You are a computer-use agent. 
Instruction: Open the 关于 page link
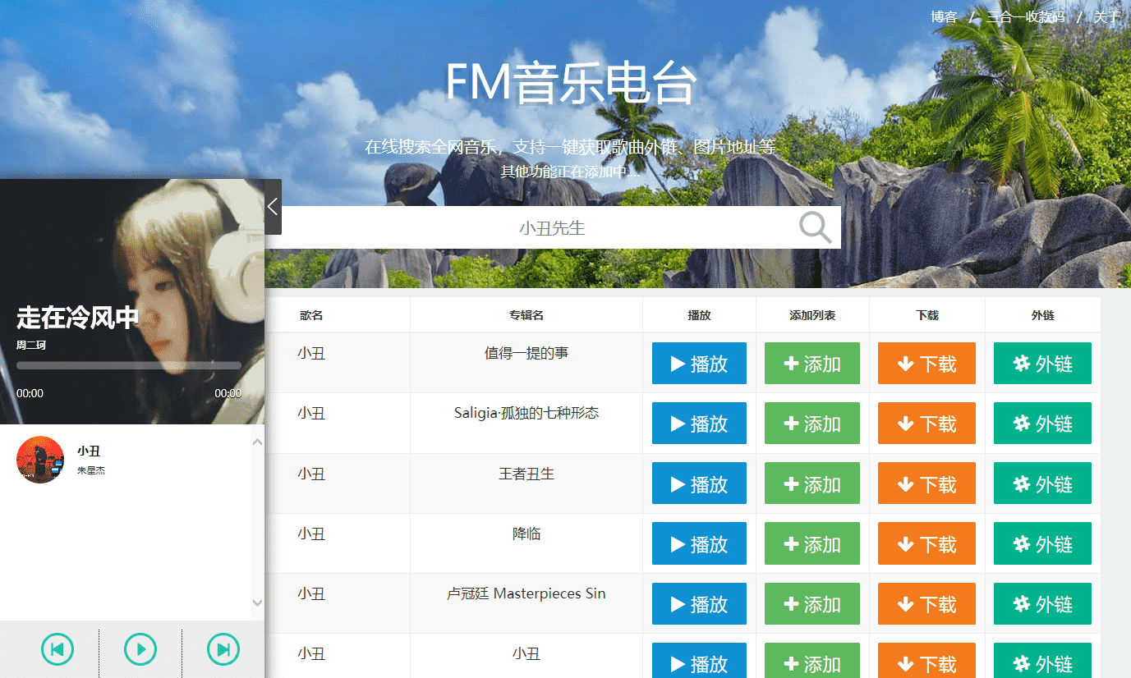coord(1106,17)
